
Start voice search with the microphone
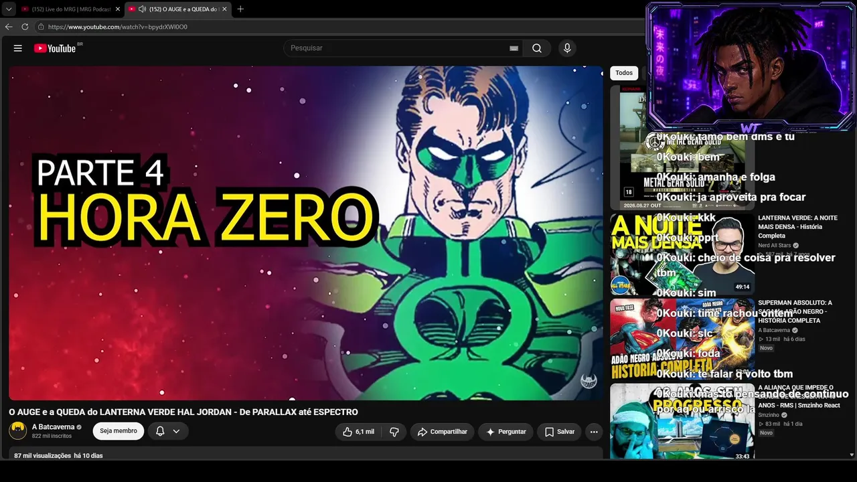(567, 48)
